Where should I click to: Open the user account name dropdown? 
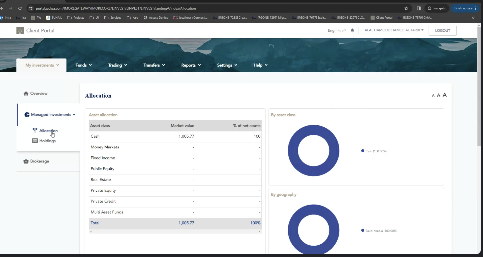point(393,30)
